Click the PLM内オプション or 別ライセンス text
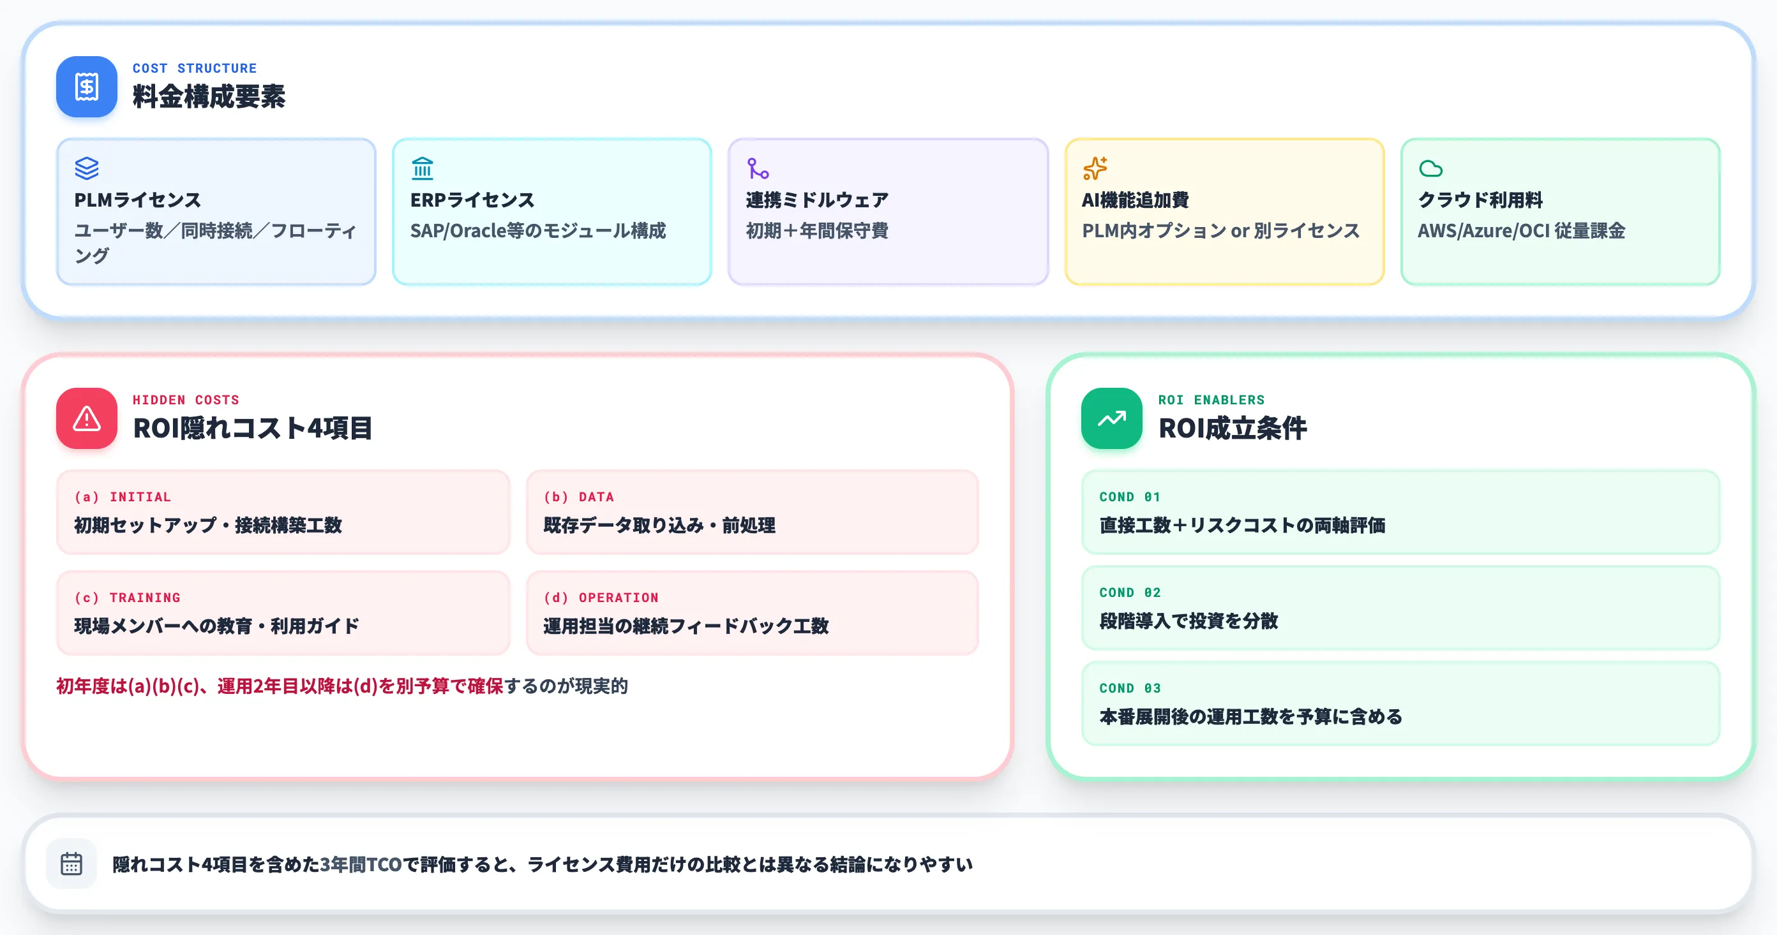The width and height of the screenshot is (1777, 935). [1220, 230]
